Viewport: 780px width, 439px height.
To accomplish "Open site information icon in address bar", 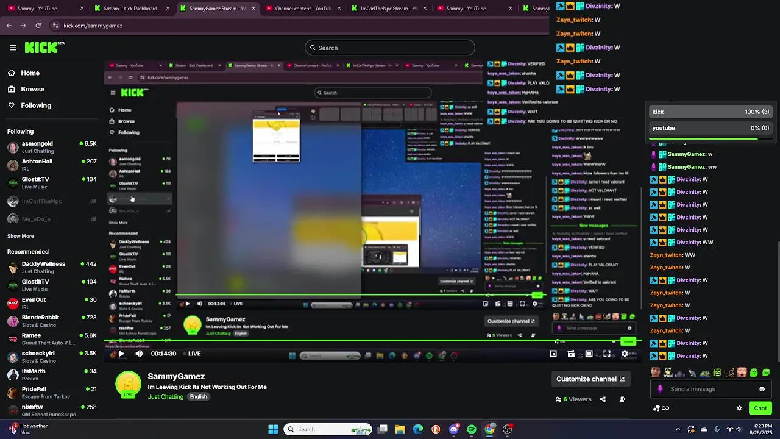I will [x=55, y=26].
